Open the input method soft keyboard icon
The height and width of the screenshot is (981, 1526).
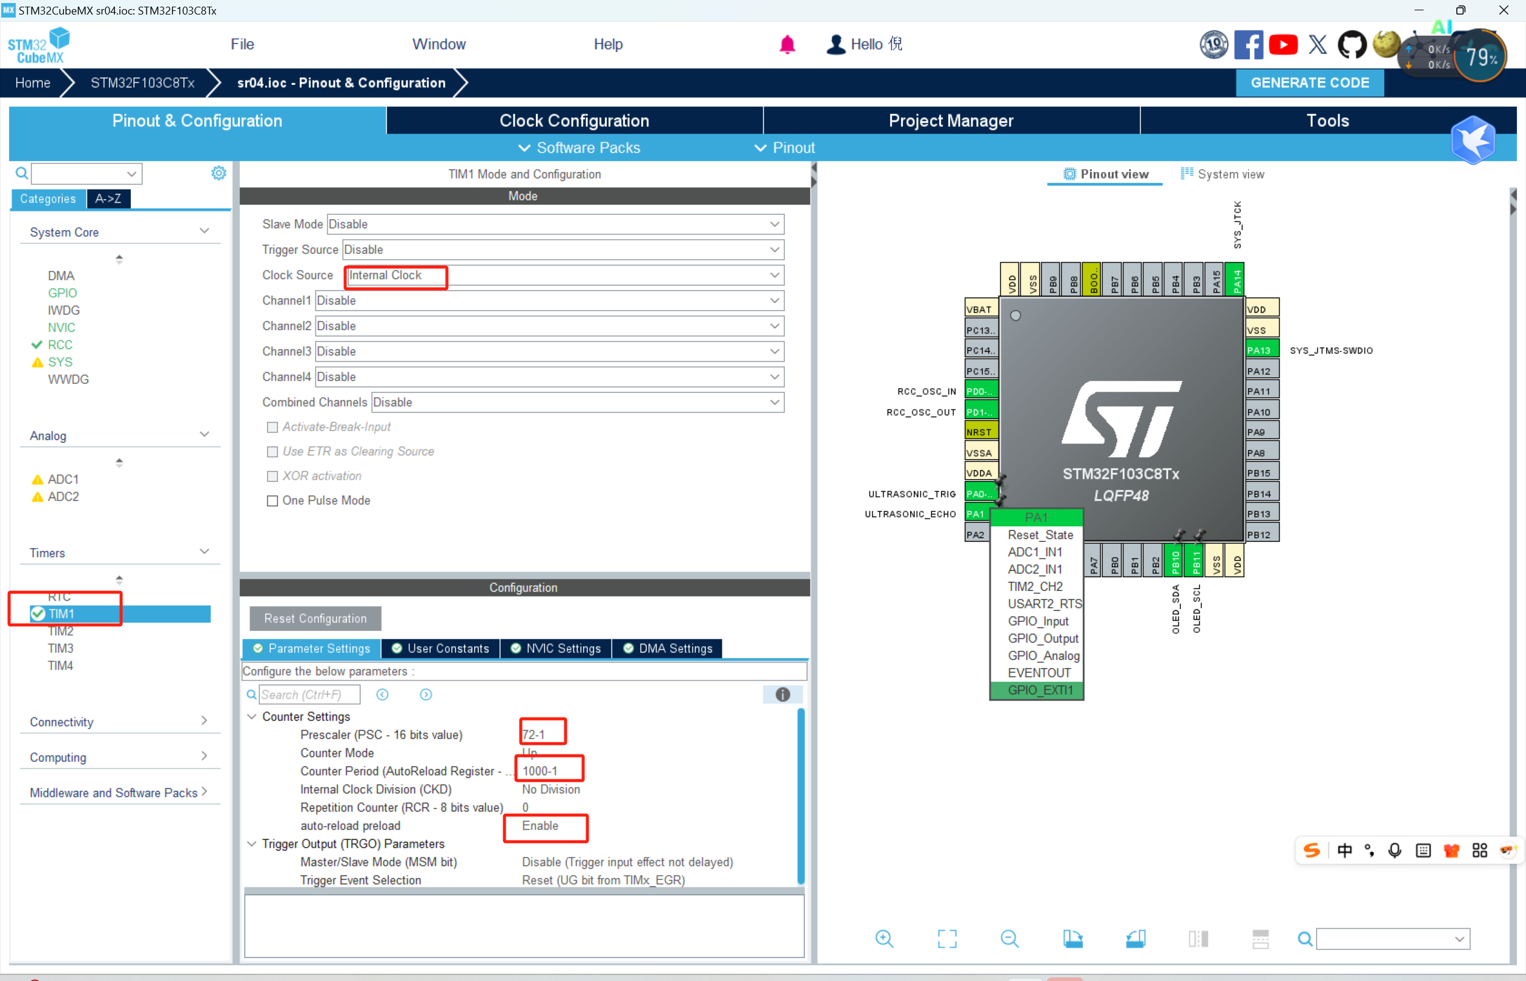pyautogui.click(x=1424, y=850)
